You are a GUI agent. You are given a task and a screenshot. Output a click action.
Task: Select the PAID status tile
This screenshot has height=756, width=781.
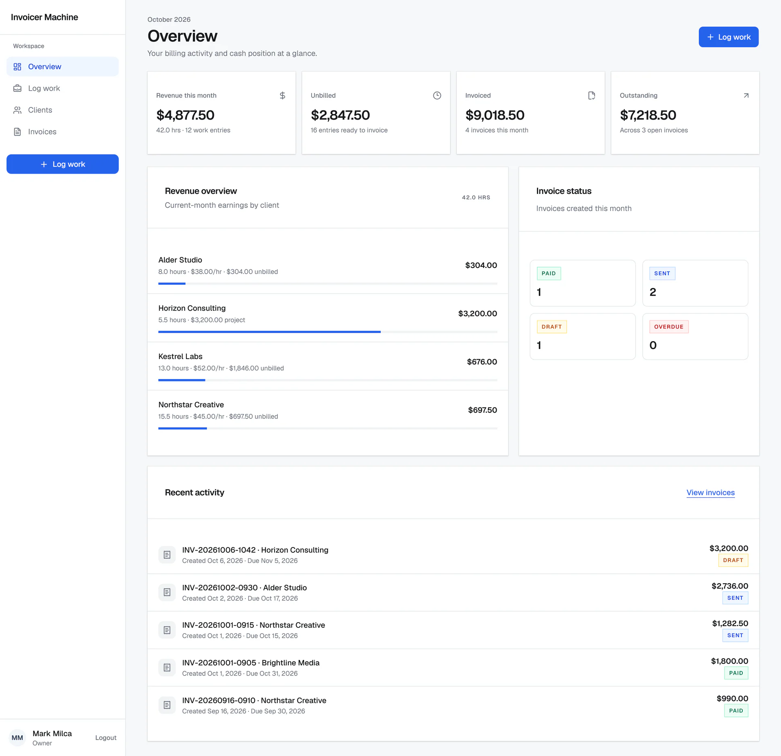(582, 283)
